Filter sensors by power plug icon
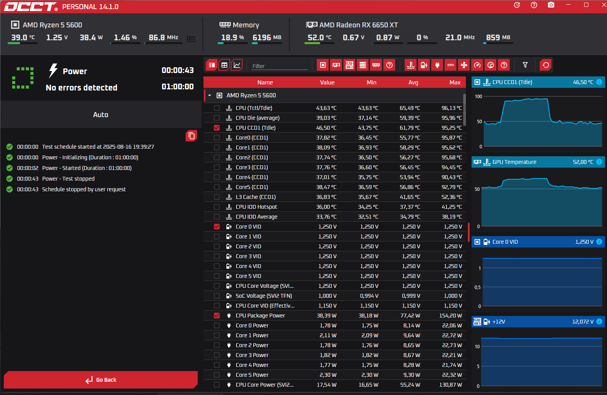The width and height of the screenshot is (607, 395). pos(437,65)
